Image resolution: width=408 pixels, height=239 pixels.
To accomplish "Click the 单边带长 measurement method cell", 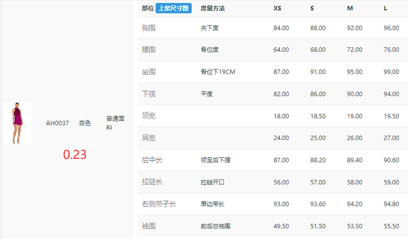I will point(212,204).
